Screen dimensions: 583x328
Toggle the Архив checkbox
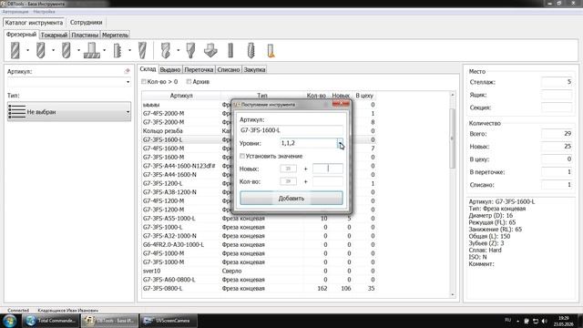(x=189, y=81)
